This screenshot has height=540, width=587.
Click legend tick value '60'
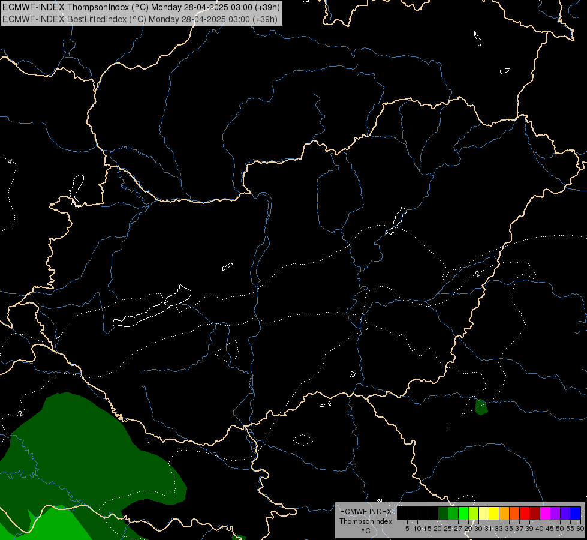[580, 529]
